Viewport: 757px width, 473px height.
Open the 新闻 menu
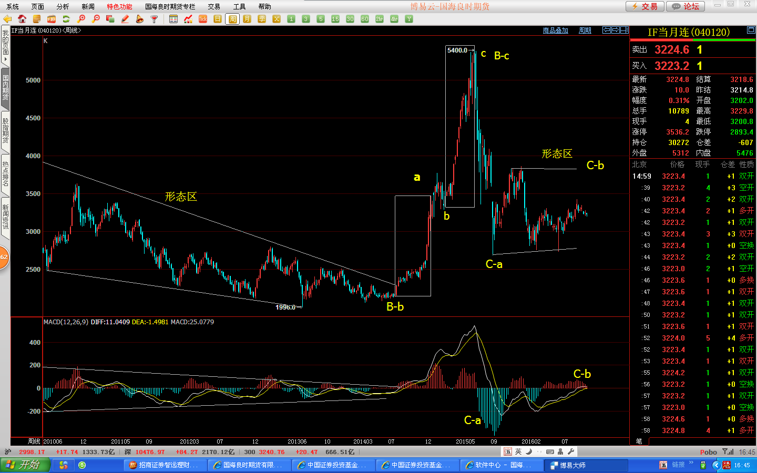click(88, 6)
